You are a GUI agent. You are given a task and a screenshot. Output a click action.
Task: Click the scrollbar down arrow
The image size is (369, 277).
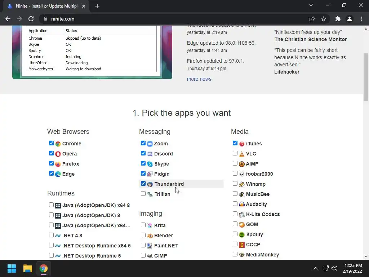366,256
